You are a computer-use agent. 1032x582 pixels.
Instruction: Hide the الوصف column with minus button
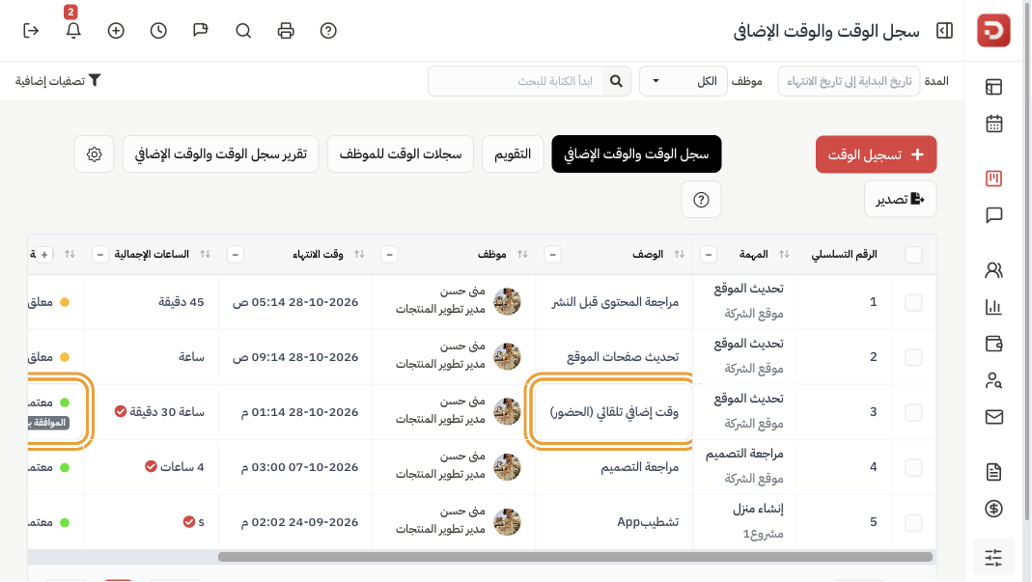552,254
